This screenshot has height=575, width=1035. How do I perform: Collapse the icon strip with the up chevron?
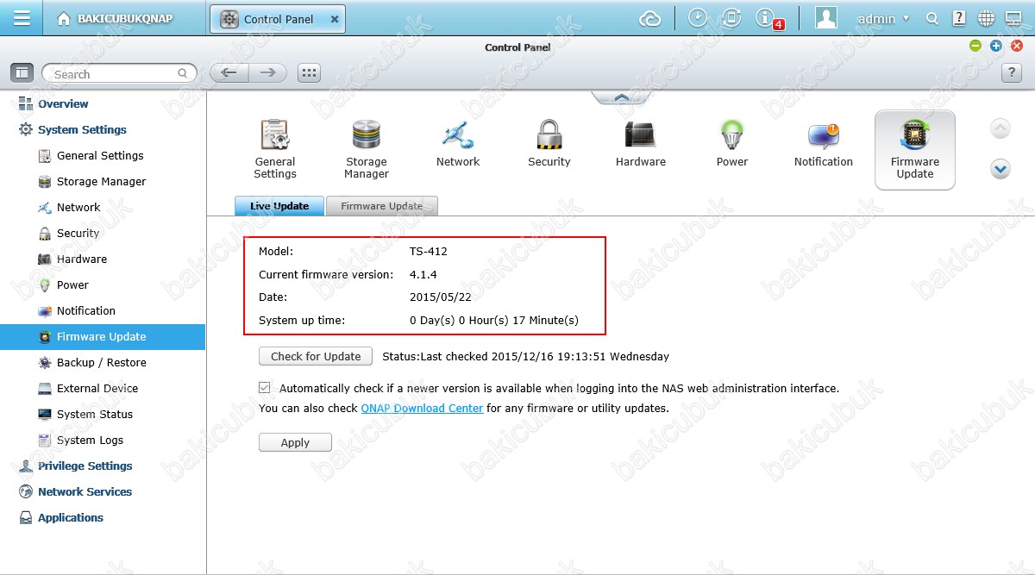[621, 97]
